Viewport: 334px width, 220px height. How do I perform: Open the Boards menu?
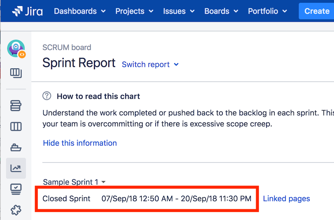click(221, 11)
